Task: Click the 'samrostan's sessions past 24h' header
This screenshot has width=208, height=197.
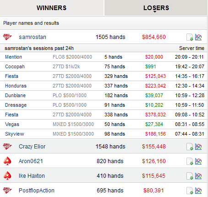Action: (x=39, y=48)
